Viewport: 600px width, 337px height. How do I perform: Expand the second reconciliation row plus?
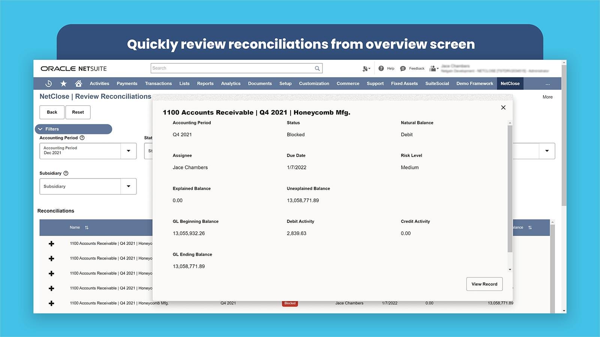51,259
